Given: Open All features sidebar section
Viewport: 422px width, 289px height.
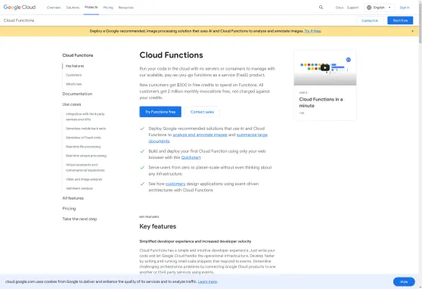Looking at the screenshot, I should tap(73, 198).
